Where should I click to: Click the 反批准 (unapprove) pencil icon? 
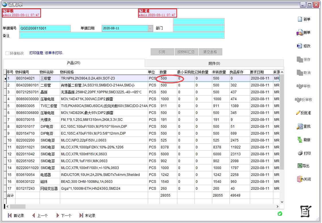pos(298,113)
